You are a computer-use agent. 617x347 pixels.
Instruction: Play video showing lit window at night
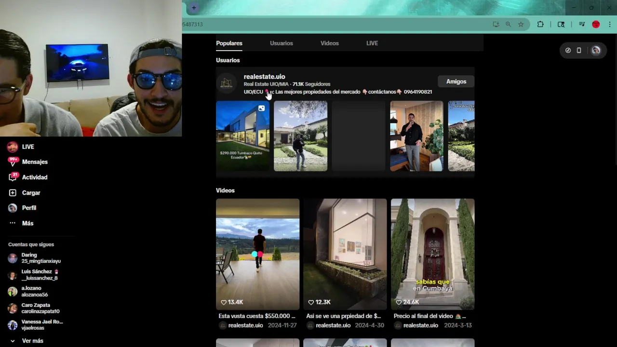345,254
